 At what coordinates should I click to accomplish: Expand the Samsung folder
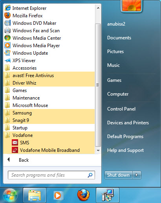click(x=49, y=113)
